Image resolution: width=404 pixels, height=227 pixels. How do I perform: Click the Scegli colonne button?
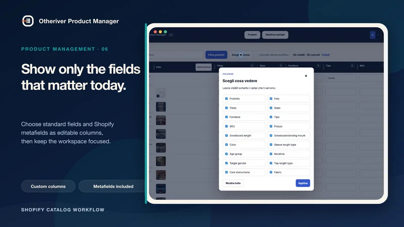click(x=241, y=55)
